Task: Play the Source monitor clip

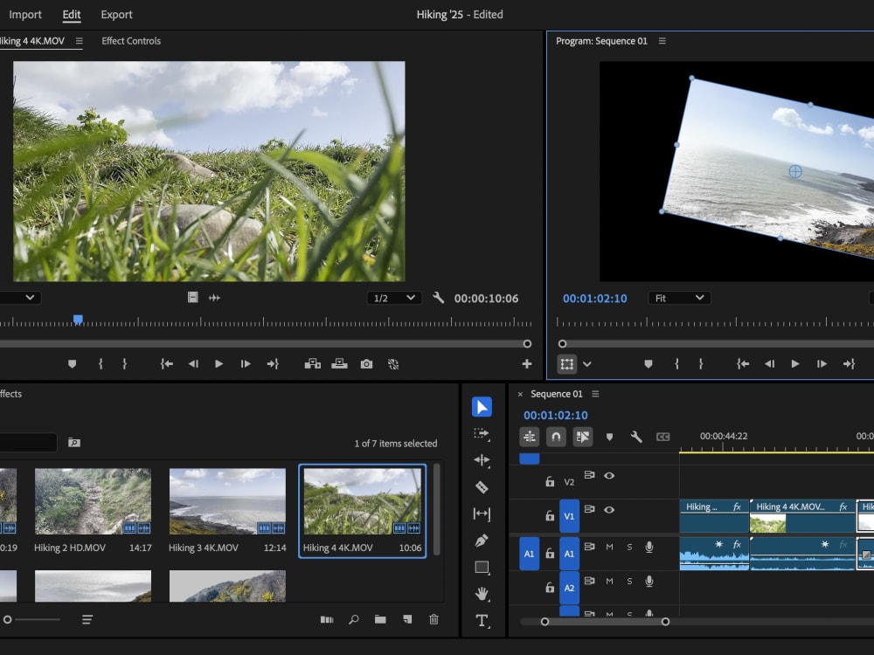Action: (219, 364)
